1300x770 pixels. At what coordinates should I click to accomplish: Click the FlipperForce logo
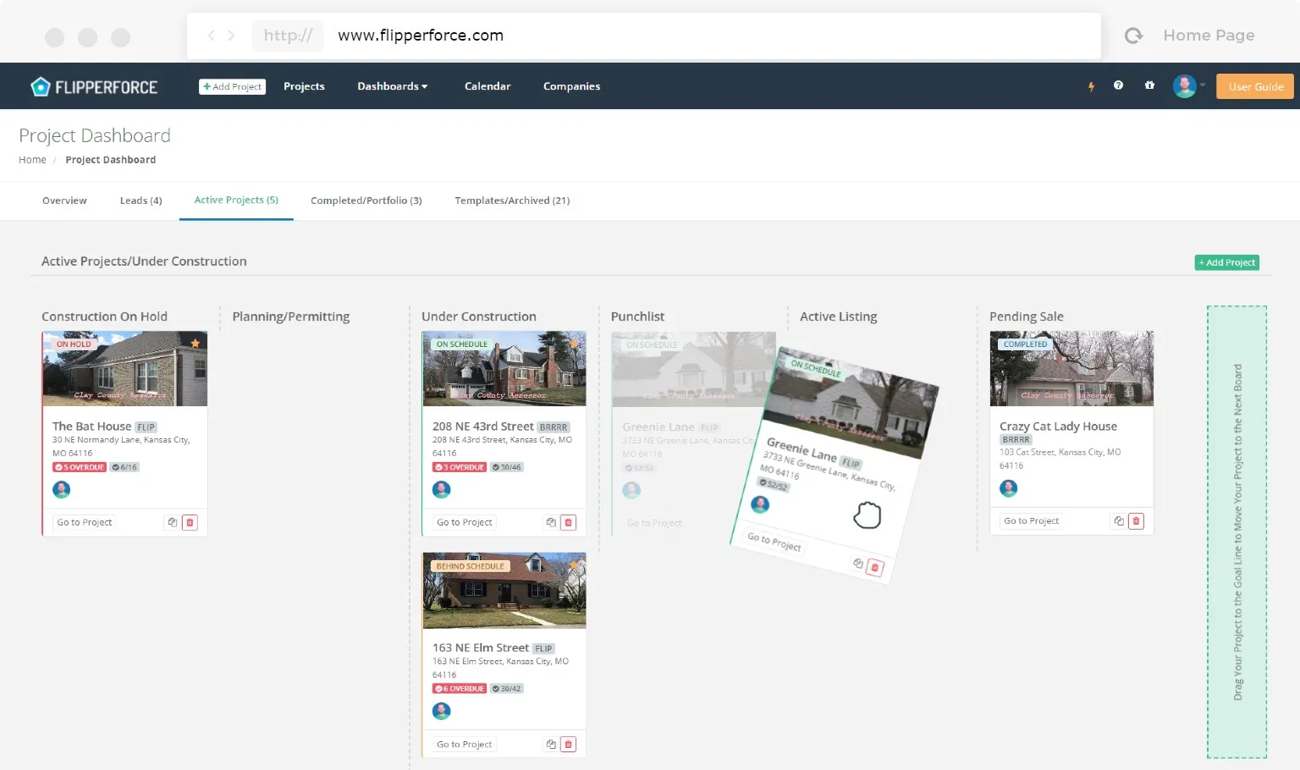coord(94,86)
